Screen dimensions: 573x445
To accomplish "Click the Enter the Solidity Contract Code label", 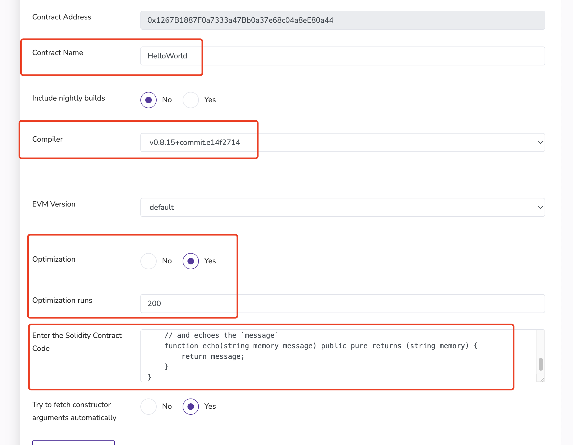I will click(77, 342).
